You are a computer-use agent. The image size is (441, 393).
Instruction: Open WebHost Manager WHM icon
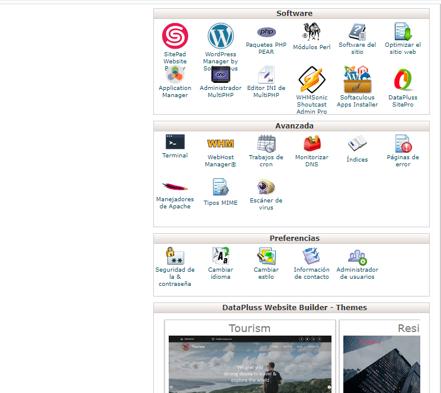pos(220,143)
